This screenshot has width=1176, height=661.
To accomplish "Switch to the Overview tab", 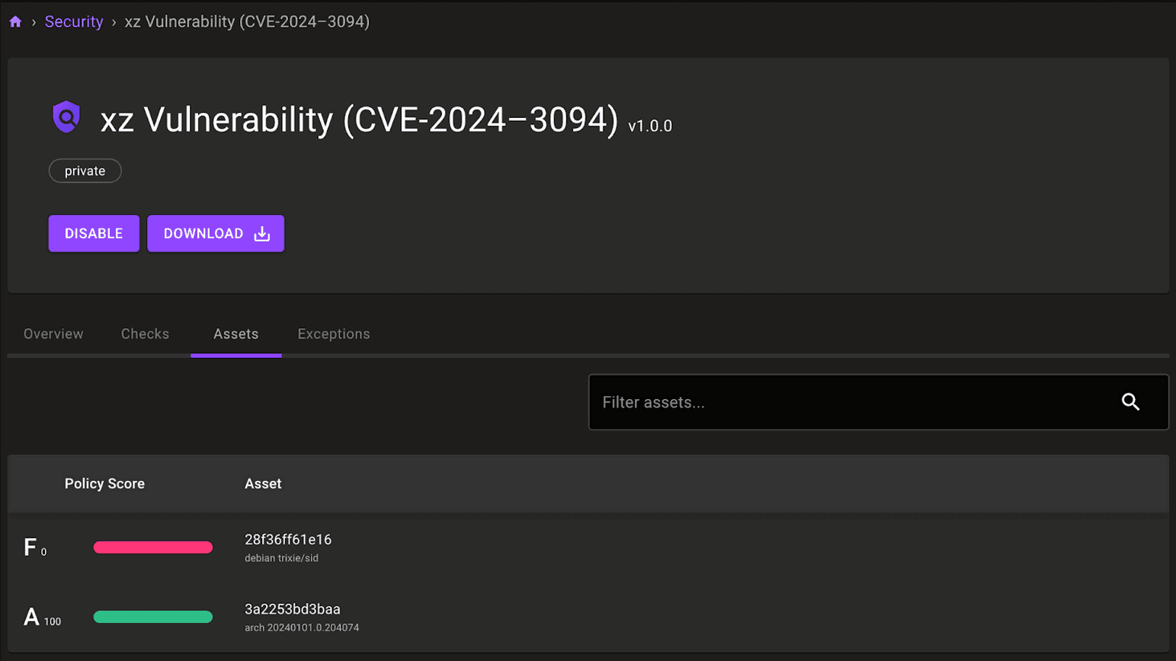I will [x=53, y=334].
